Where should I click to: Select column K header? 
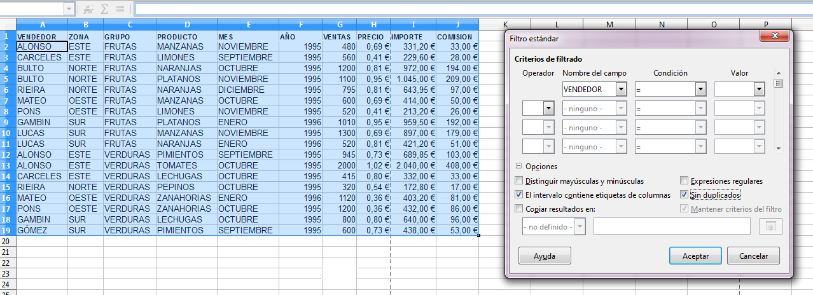point(504,25)
